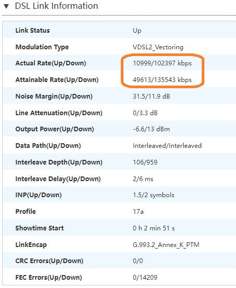Image resolution: width=236 pixels, height=288 pixels.
Task: Select the 49613/135543 kbps value
Action: pyautogui.click(x=162, y=80)
